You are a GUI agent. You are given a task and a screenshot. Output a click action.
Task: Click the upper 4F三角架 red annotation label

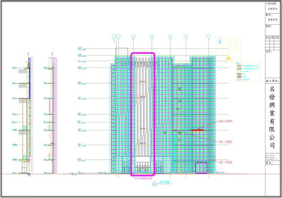pos(226,121)
